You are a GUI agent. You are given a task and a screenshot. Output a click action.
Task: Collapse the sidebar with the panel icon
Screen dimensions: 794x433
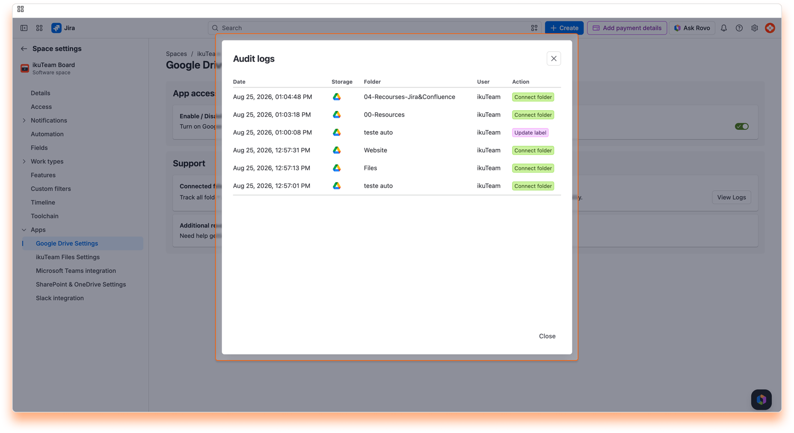[x=24, y=28]
